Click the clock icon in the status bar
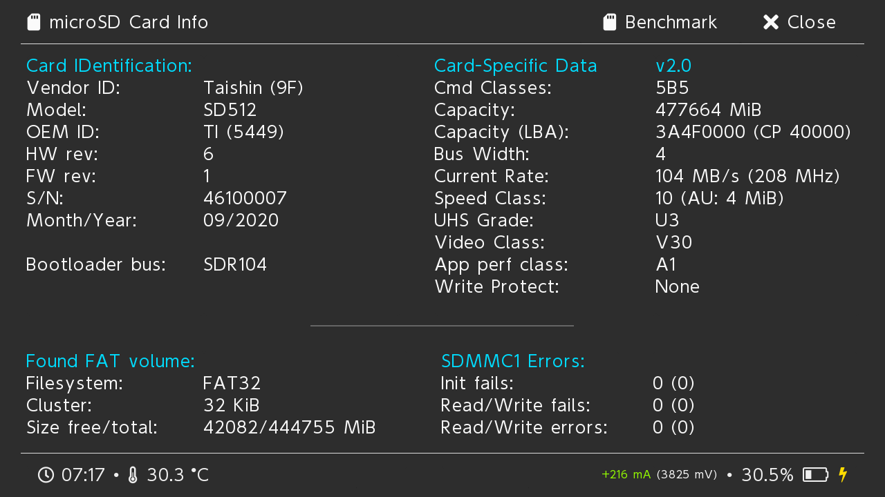The width and height of the screenshot is (885, 497). [45, 474]
